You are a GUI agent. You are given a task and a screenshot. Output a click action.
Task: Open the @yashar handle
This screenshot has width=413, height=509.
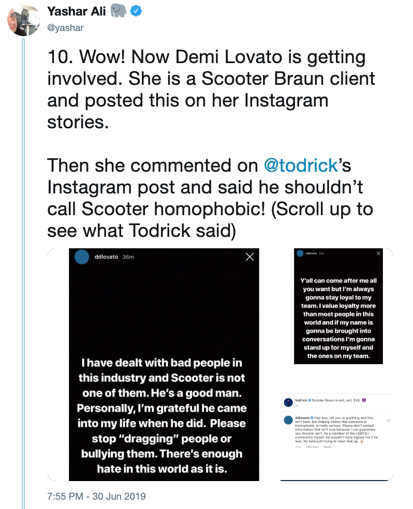pos(65,28)
